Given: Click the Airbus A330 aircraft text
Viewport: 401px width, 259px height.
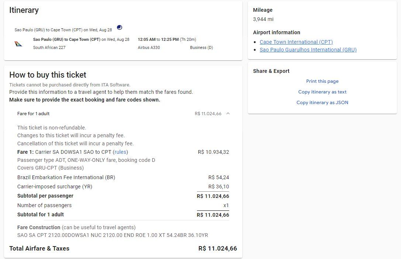Looking at the screenshot, I should click(149, 47).
